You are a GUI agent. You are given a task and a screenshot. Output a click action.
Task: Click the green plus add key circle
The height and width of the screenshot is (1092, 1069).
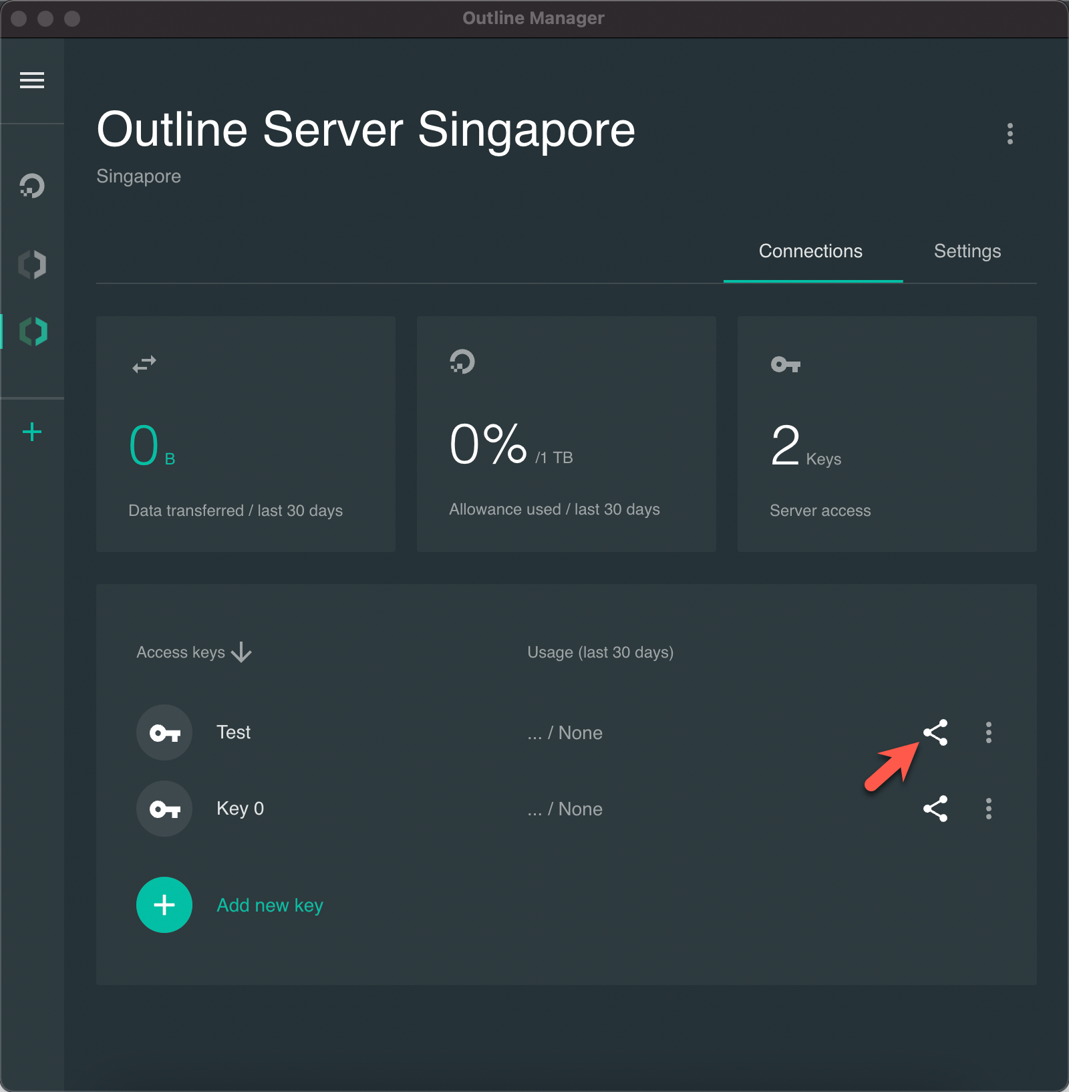(x=164, y=905)
